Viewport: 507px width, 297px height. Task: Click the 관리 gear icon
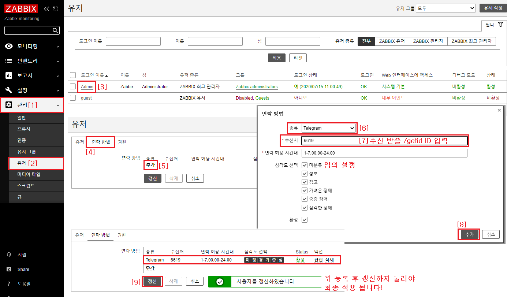pos(9,105)
